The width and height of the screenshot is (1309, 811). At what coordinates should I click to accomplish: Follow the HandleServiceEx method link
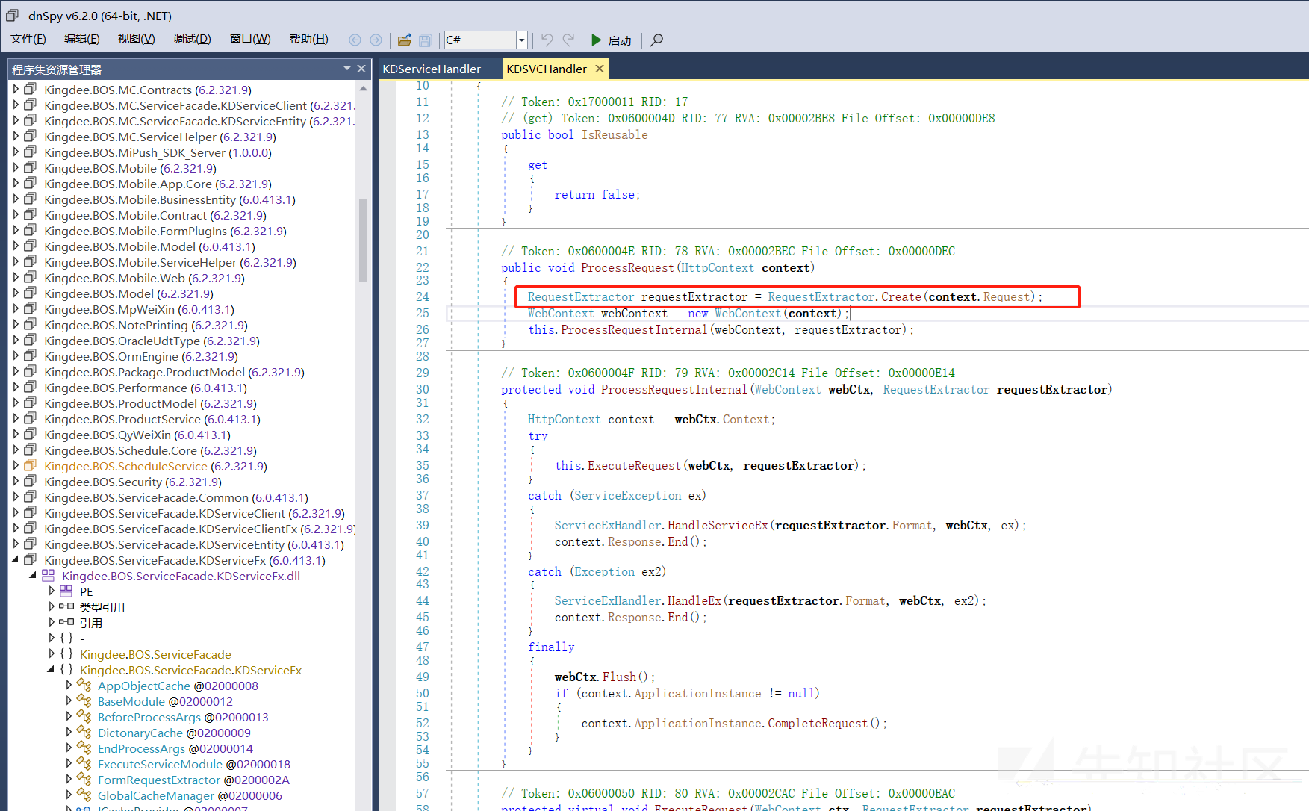[x=718, y=525]
